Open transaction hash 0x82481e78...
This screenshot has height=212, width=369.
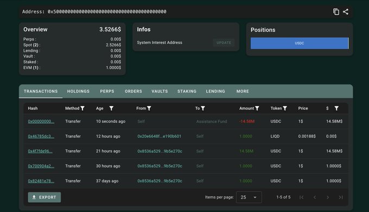click(41, 181)
